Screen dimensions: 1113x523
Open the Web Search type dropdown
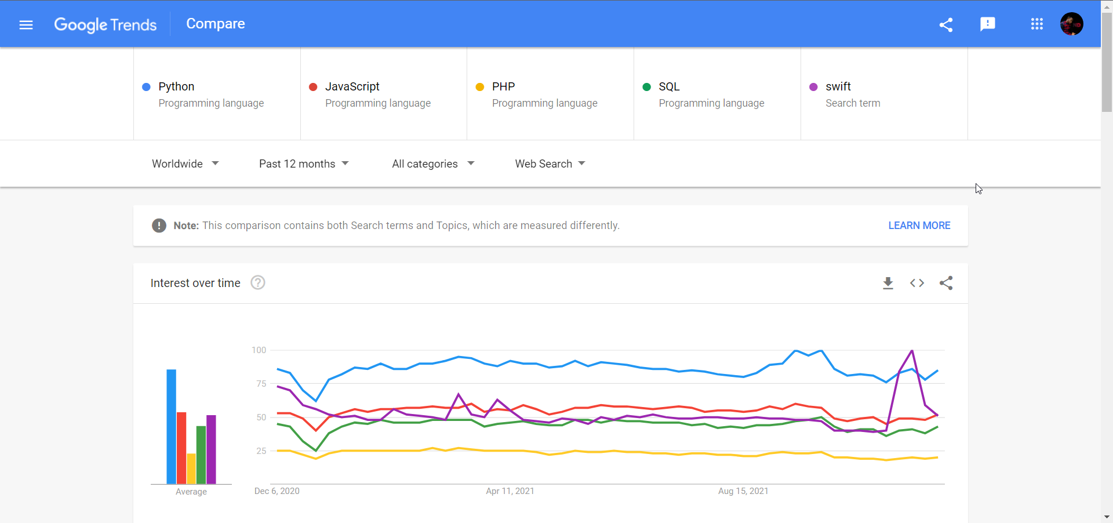(550, 164)
